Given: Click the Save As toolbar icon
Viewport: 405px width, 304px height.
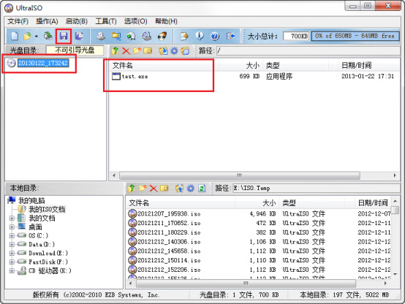Looking at the screenshot, I should pyautogui.click(x=79, y=36).
